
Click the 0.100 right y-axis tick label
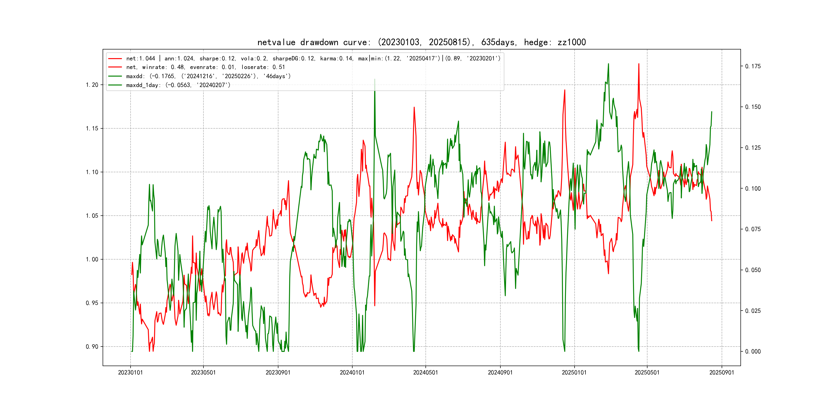(x=753, y=189)
